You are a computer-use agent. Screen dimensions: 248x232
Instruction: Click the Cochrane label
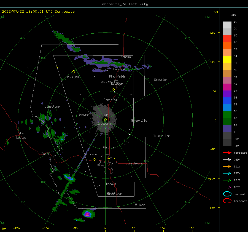[90, 154]
